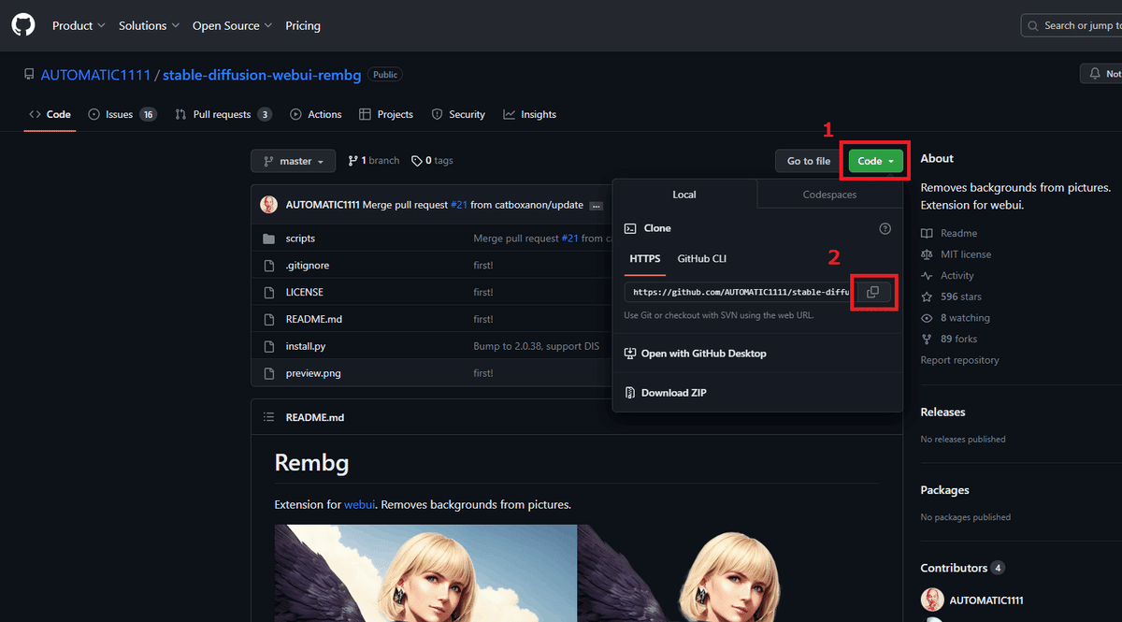Viewport: 1122px width, 622px height.
Task: Open the install.py file
Action: pos(306,346)
